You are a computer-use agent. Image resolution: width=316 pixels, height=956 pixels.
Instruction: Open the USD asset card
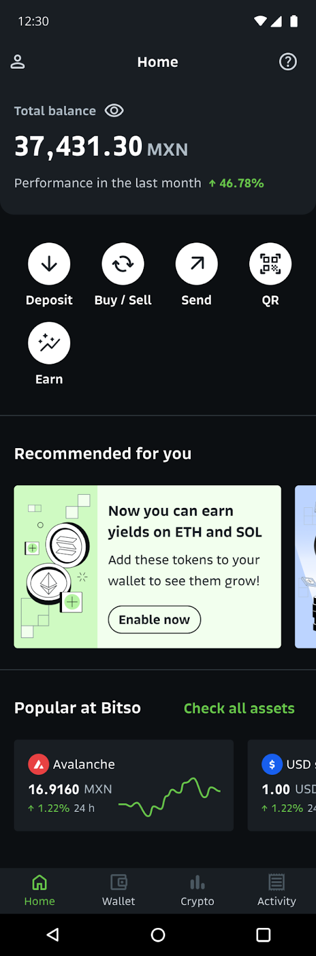282,785
